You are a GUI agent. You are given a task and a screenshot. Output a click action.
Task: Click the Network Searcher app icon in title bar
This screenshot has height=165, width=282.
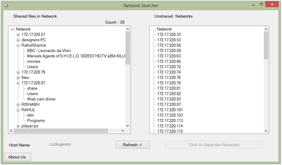coord(6,5)
